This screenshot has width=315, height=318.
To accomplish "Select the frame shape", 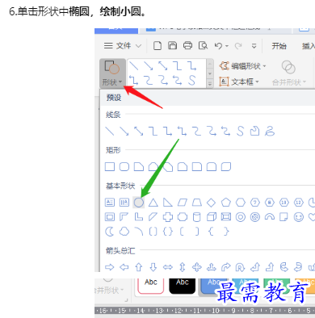I will point(110,217).
